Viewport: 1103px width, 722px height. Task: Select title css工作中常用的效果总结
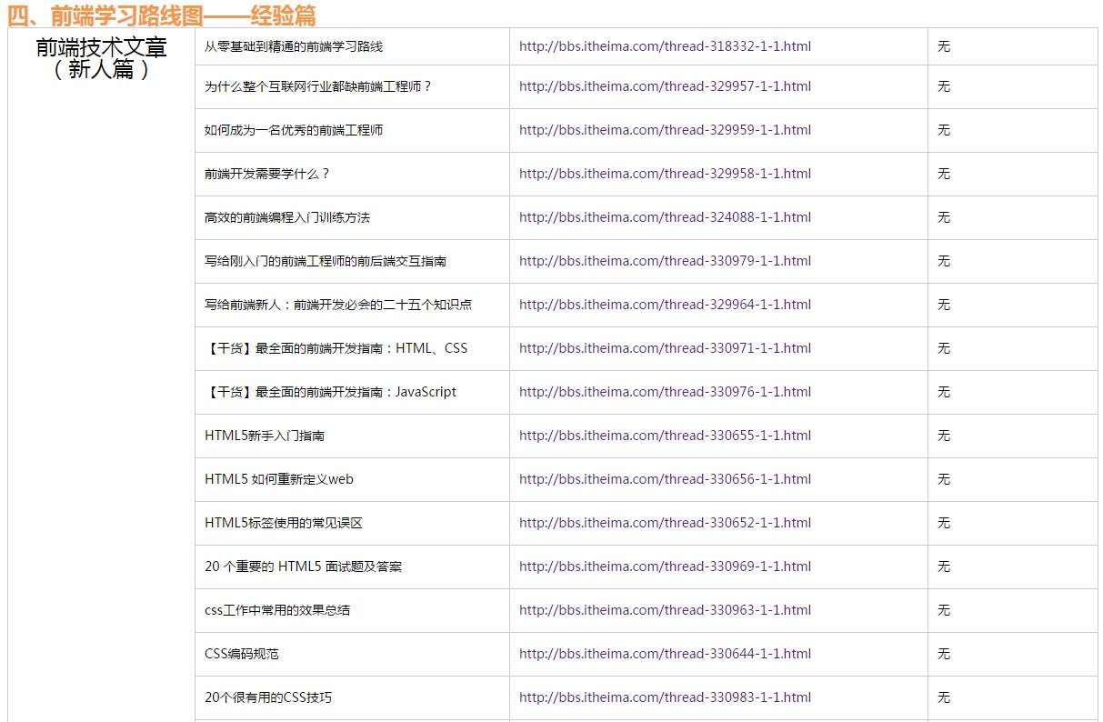click(x=277, y=610)
